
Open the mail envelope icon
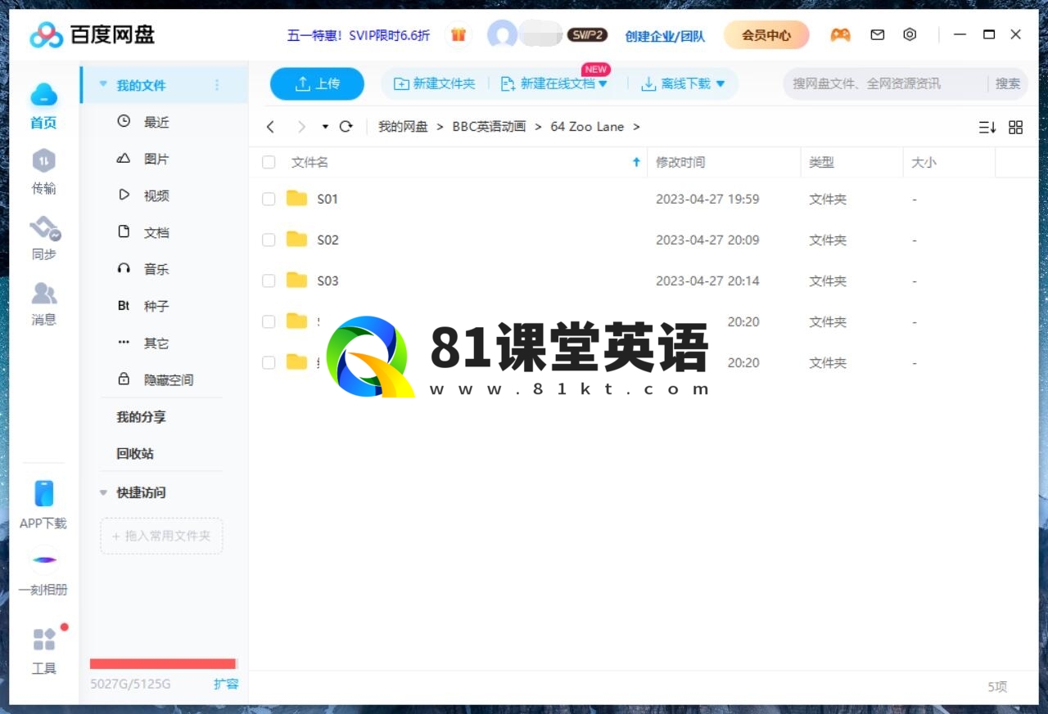click(x=878, y=35)
